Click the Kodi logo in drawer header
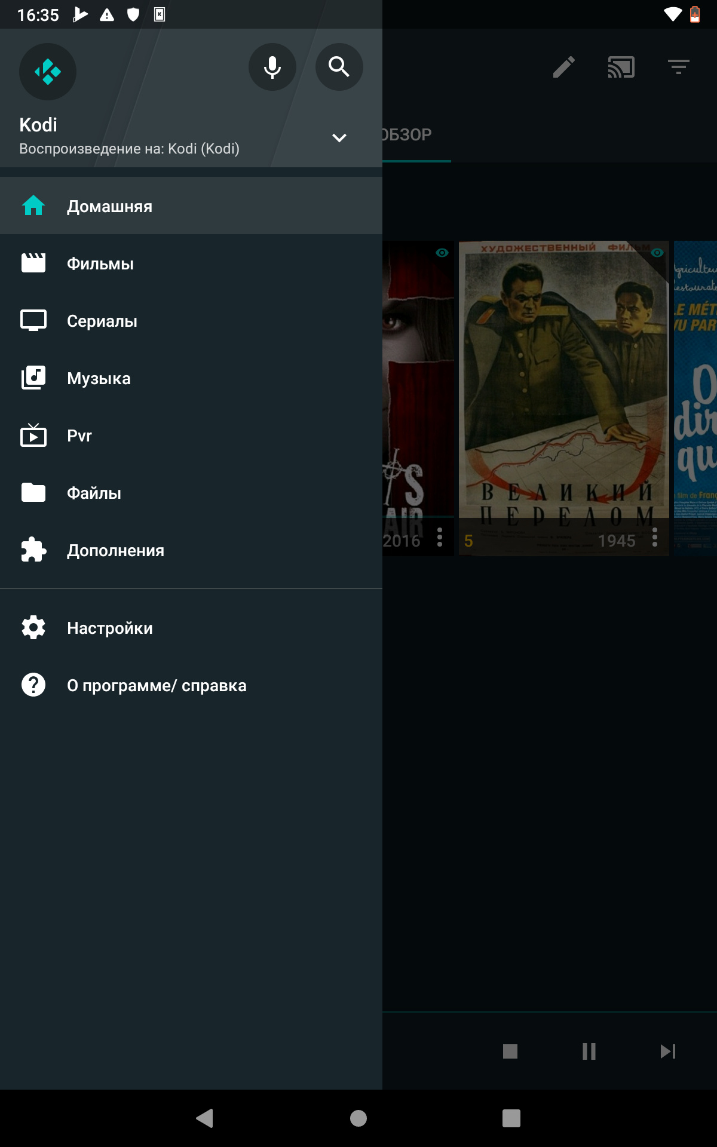Image resolution: width=717 pixels, height=1147 pixels. 48,72
